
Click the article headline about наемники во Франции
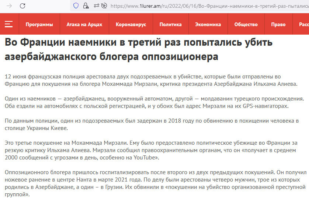tap(139, 49)
